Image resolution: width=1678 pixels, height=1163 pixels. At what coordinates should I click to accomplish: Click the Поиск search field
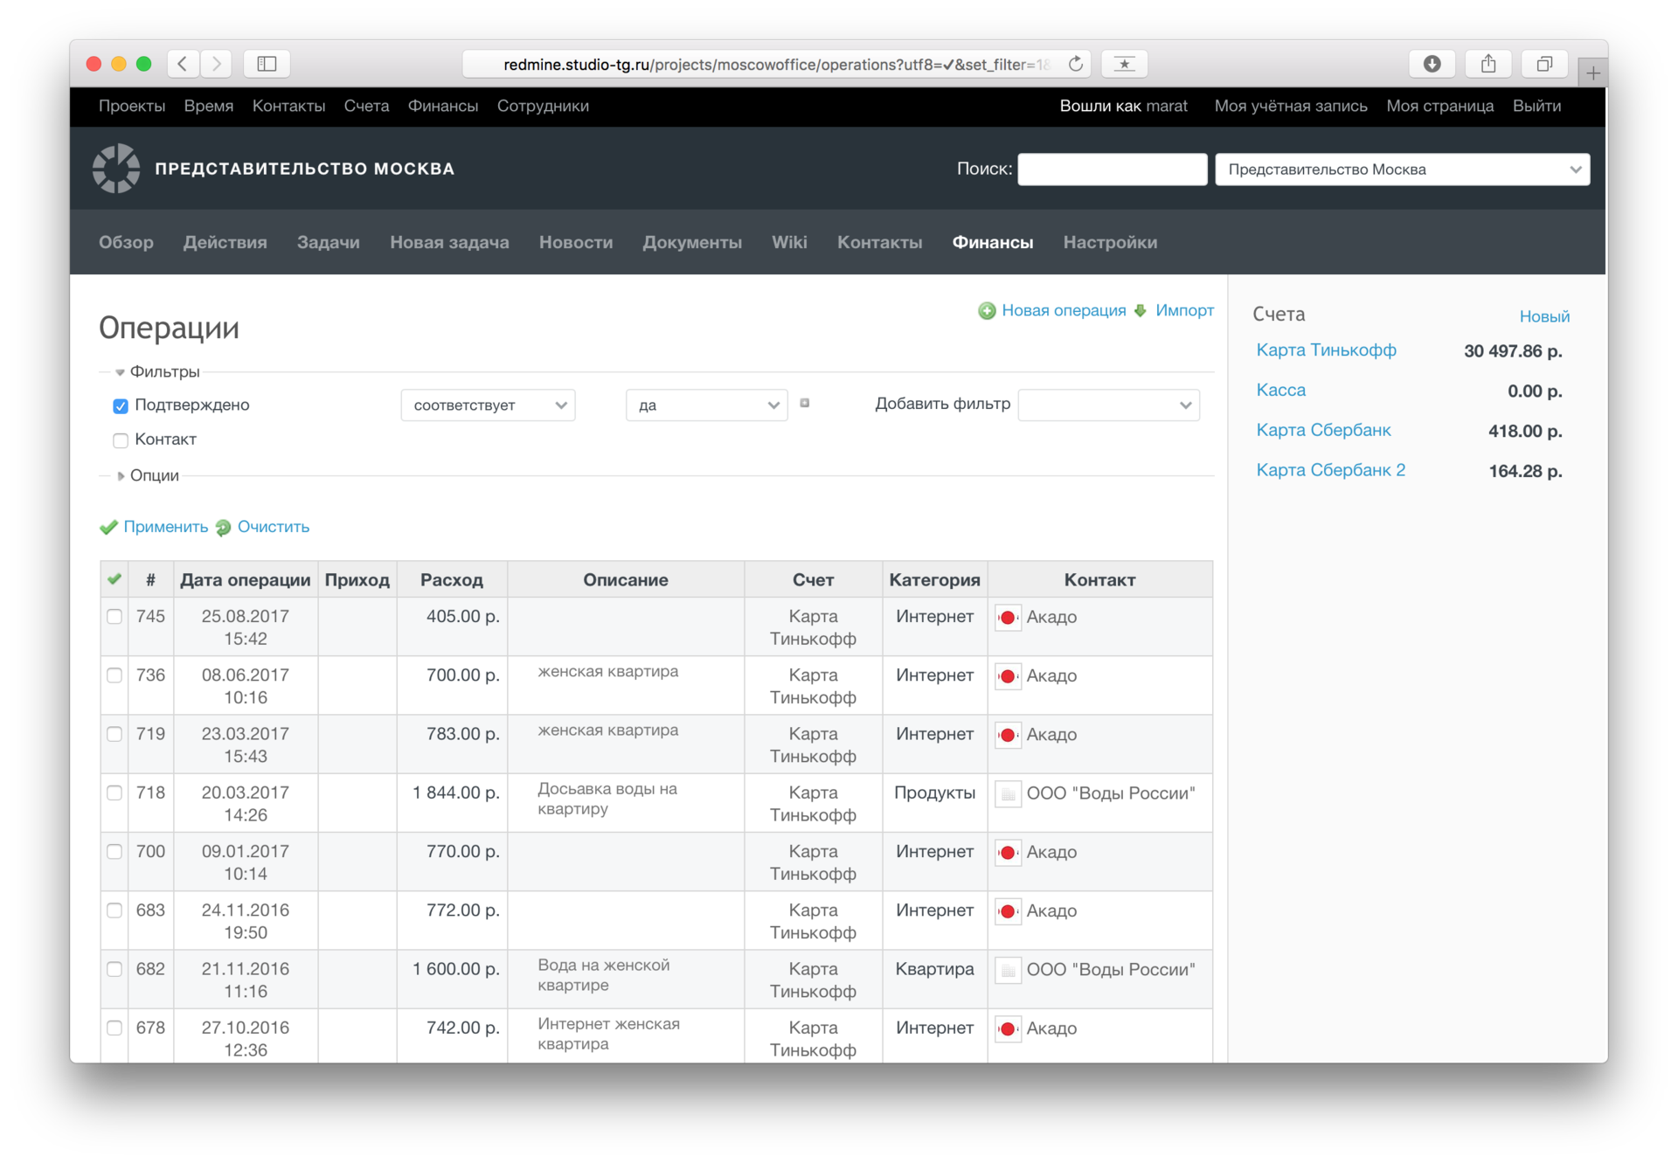tap(1112, 170)
